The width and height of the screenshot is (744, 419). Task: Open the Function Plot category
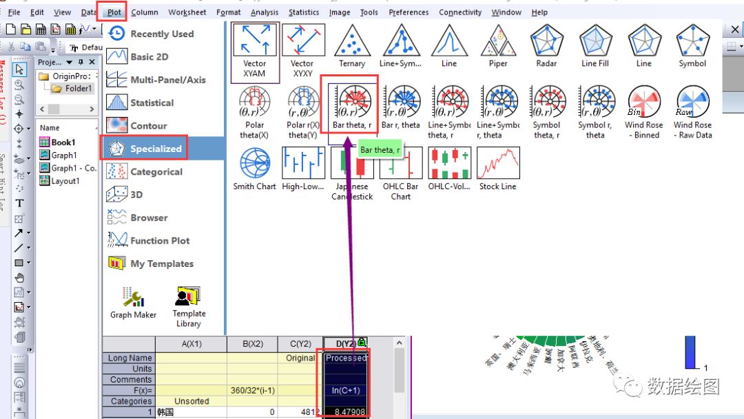click(163, 241)
